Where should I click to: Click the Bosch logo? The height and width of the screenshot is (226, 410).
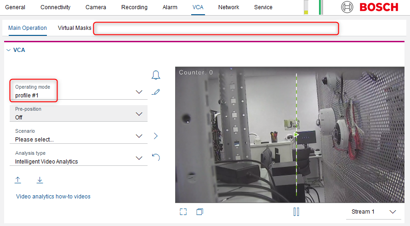click(x=370, y=7)
